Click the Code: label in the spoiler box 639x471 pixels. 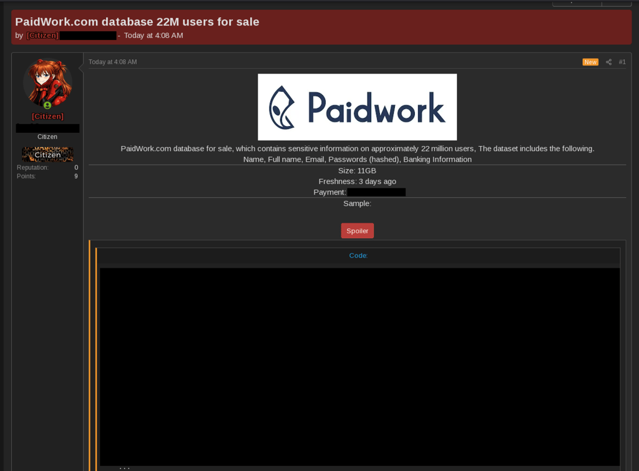point(358,256)
